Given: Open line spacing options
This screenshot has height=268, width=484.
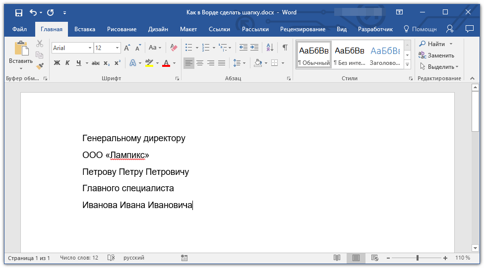Looking at the screenshot, I should click(x=239, y=63).
